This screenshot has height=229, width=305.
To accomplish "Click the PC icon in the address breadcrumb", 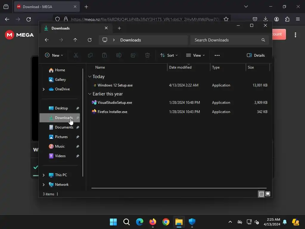I will (105, 40).
